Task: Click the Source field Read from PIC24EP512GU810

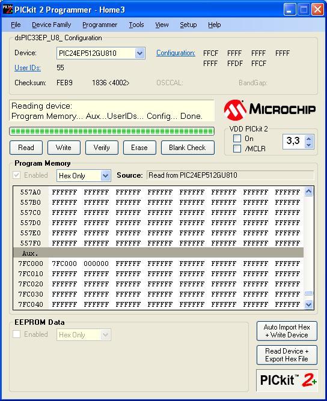Action: (230, 175)
